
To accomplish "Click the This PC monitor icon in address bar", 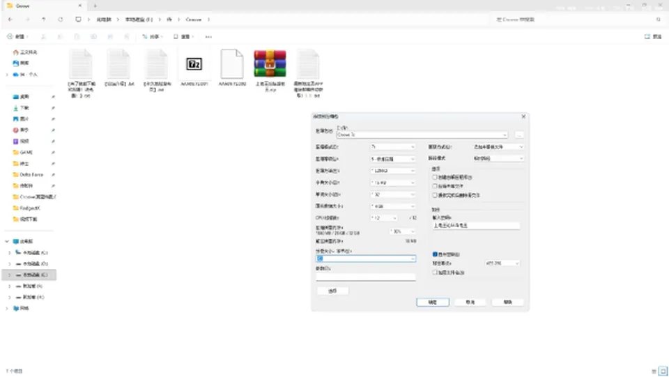I will [x=78, y=20].
